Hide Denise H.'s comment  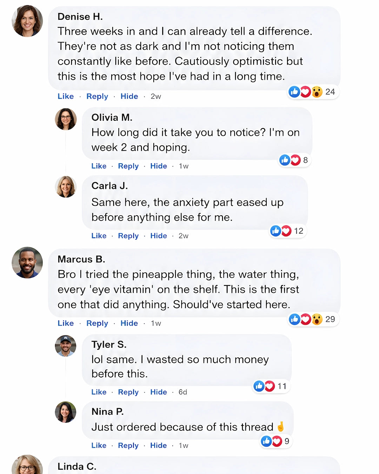(x=129, y=96)
